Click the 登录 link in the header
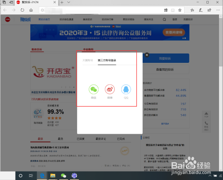Screen dimensions: 223x180 175,19
